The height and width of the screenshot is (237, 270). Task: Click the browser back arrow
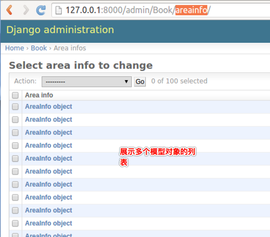point(9,10)
